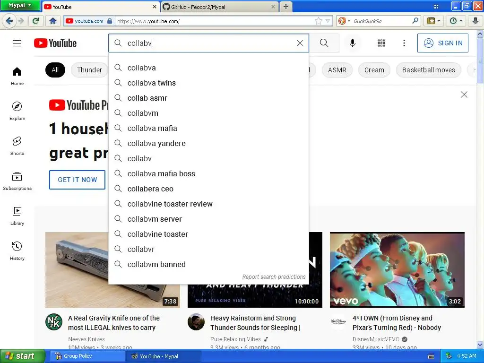Reload the page with the refresh button
This screenshot has height=363, width=484.
tap(35, 21)
